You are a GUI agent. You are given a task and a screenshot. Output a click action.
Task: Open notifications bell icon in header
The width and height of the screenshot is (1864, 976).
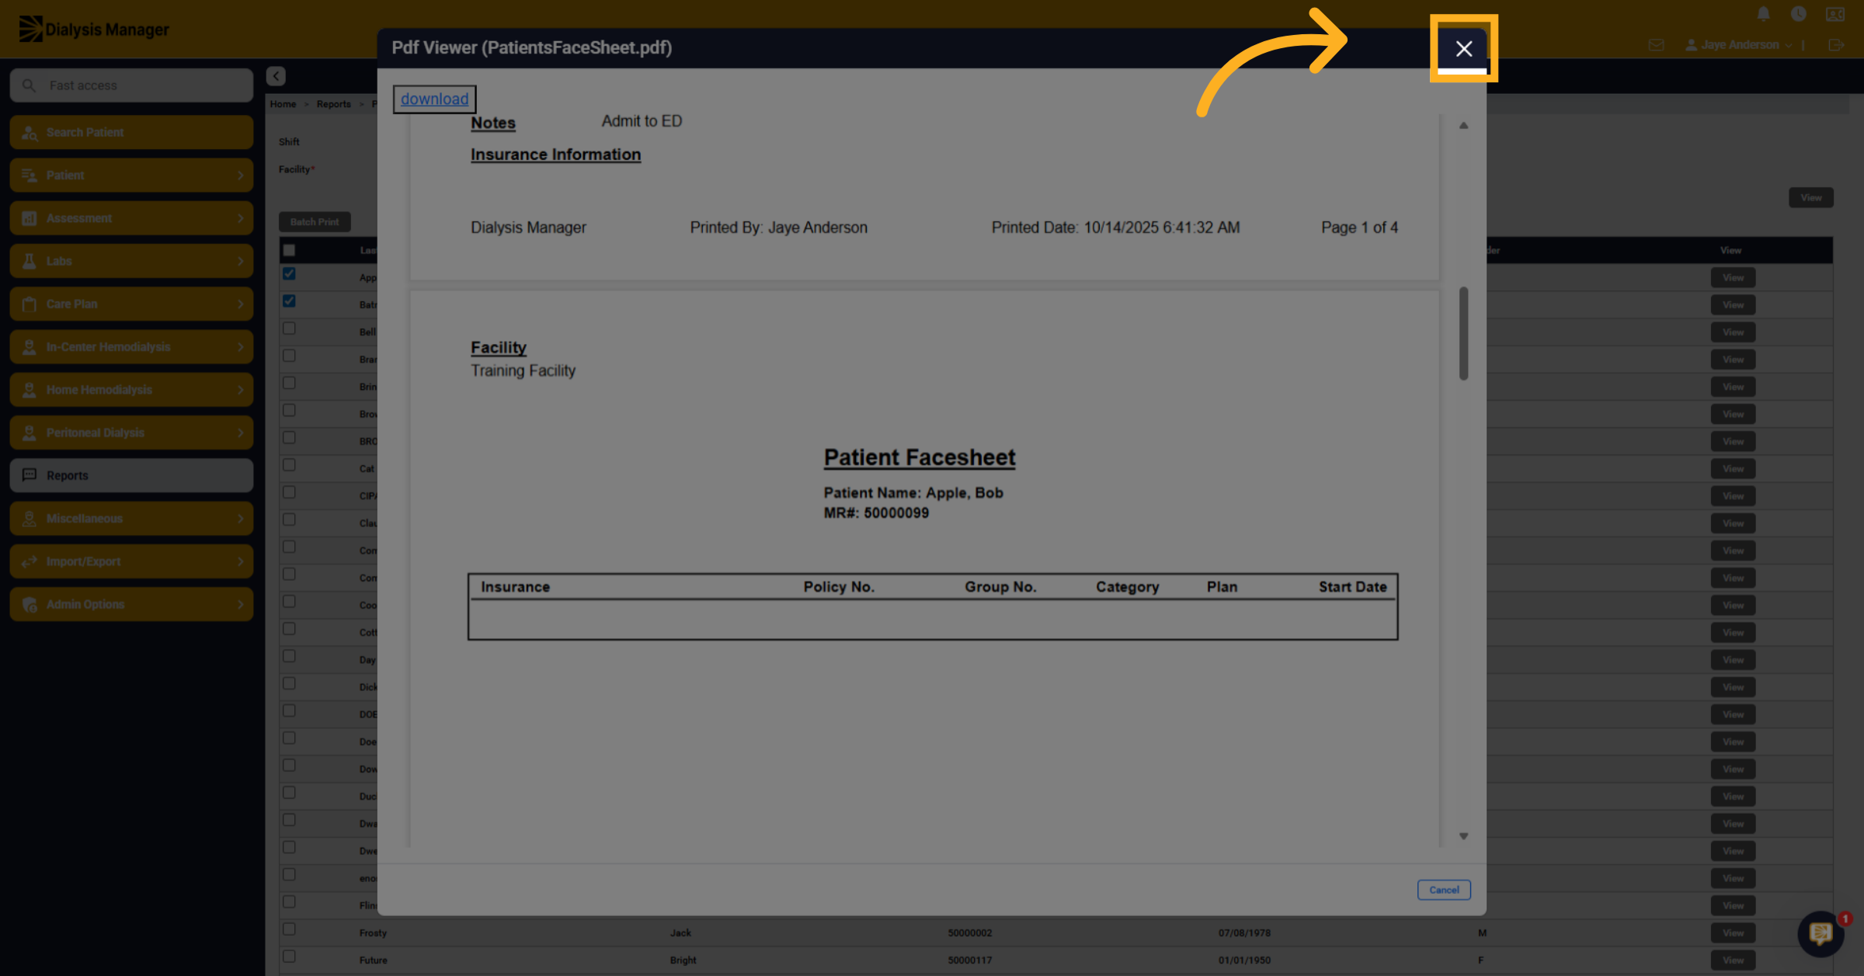tap(1763, 14)
